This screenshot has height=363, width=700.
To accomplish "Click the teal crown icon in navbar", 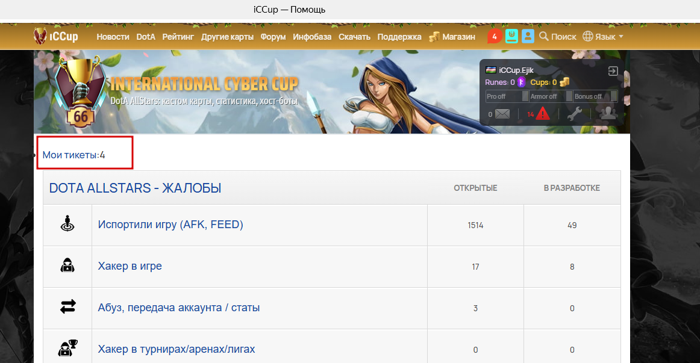I will pos(511,37).
